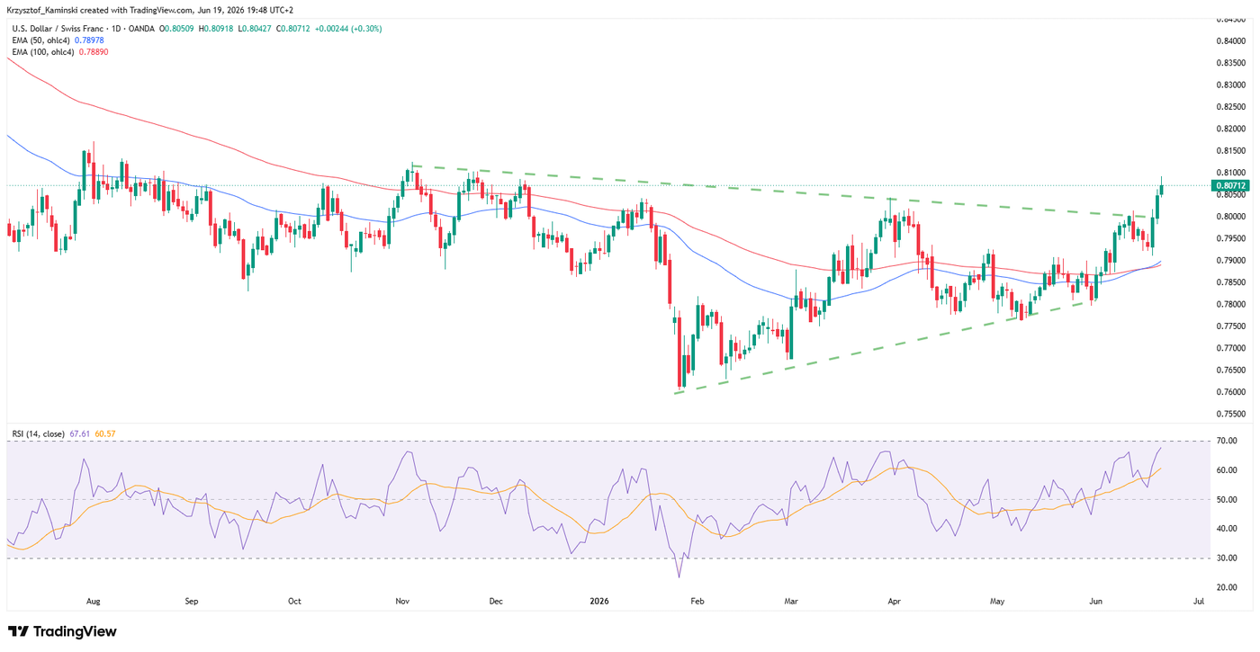The height and width of the screenshot is (652, 1260).
Task: Click the 0.77500 price axis label
Action: tap(1231, 326)
